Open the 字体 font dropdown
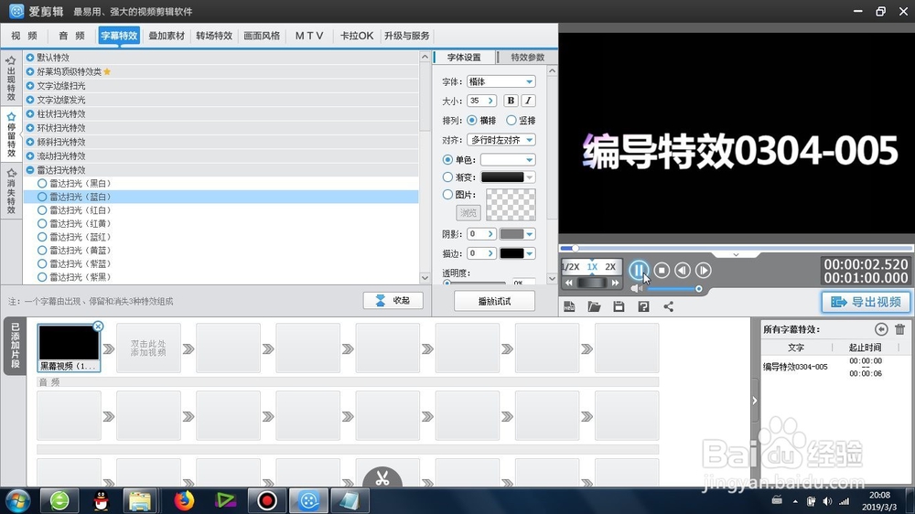 529,81
